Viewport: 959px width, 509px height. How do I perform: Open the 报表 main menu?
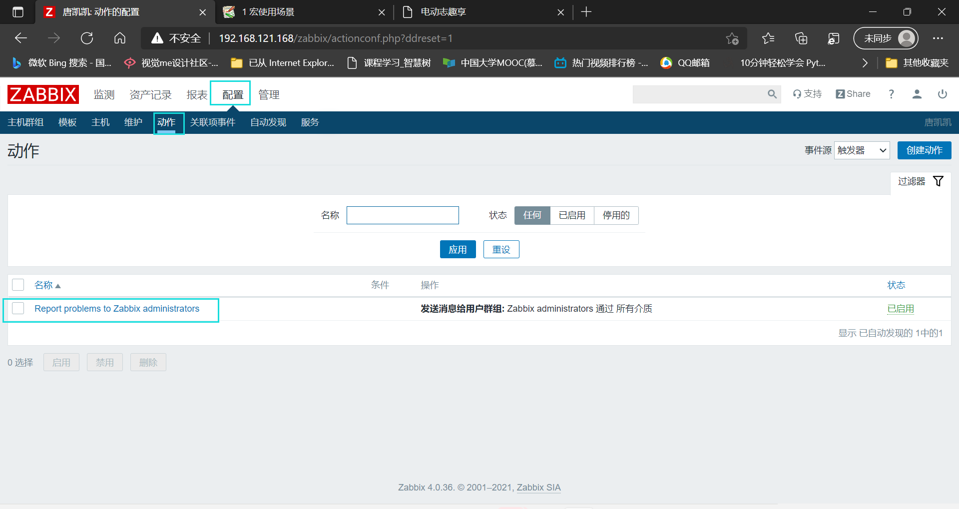pyautogui.click(x=197, y=94)
